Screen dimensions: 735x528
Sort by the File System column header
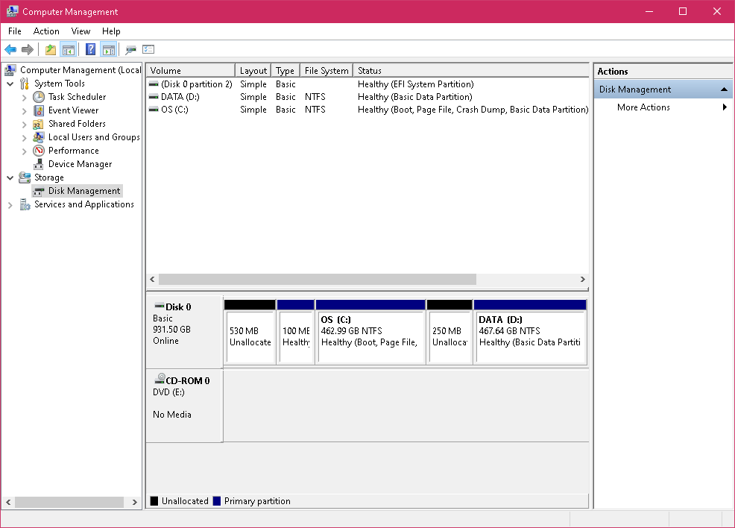click(x=327, y=70)
